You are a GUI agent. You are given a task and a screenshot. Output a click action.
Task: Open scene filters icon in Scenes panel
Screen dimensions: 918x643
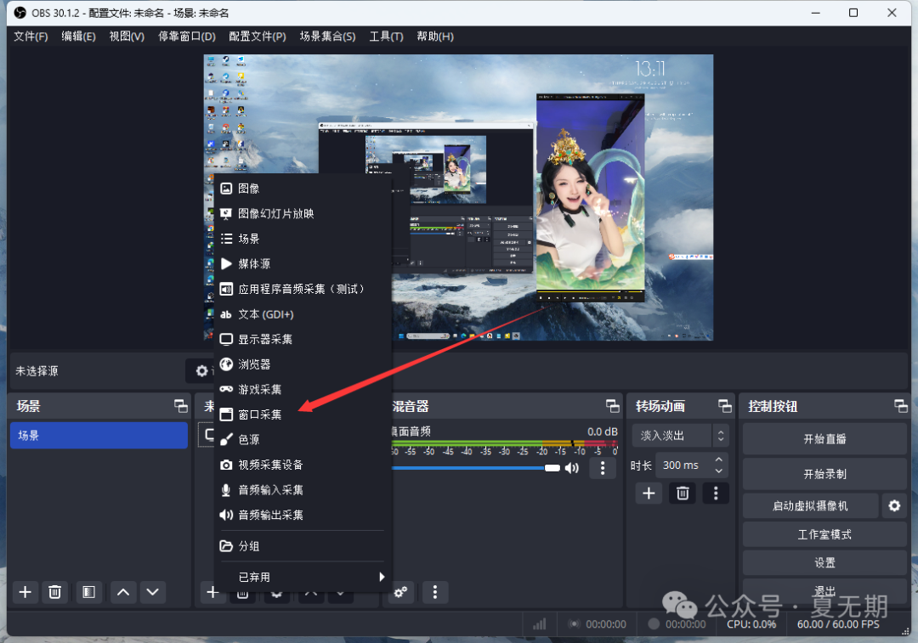click(x=88, y=592)
